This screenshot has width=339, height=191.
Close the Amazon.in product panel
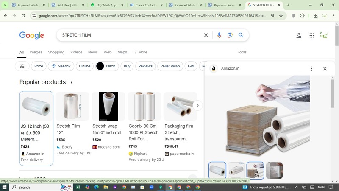(x=325, y=69)
